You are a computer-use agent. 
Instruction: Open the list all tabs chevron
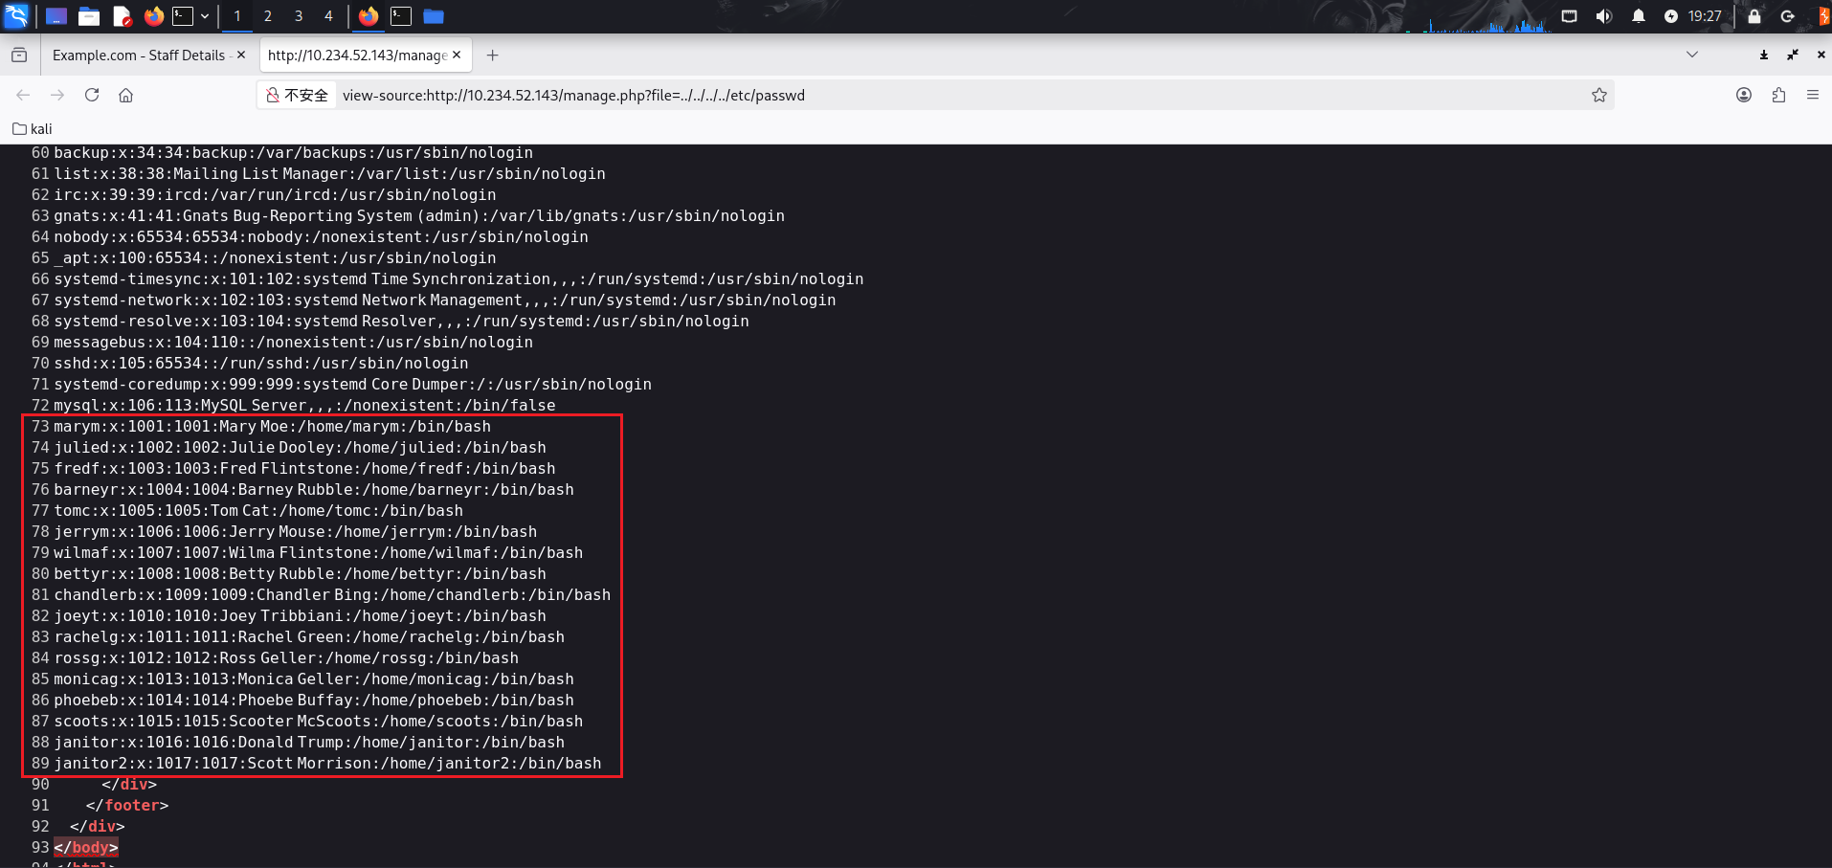1691,55
